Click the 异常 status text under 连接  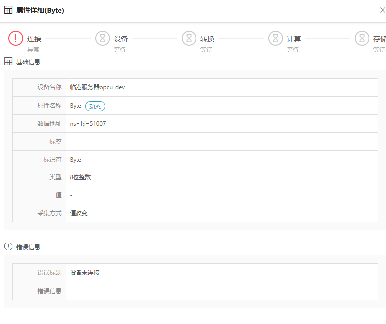(x=33, y=50)
